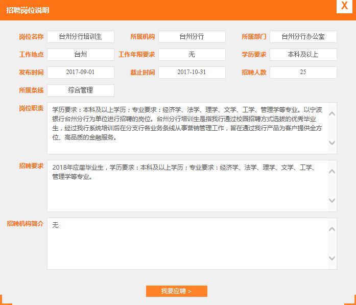Click the 所属部门 field showing 台州分行办公室
Viewport: 356px width, 305px height.
[303, 37]
